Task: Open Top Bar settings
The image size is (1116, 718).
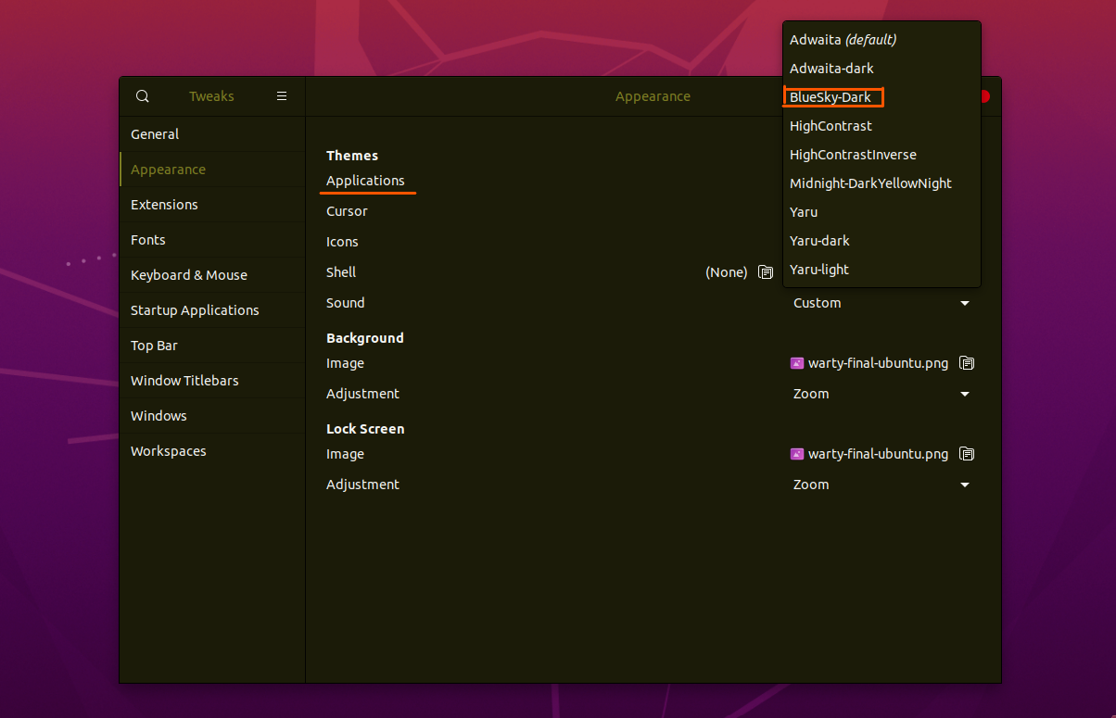Action: point(212,346)
